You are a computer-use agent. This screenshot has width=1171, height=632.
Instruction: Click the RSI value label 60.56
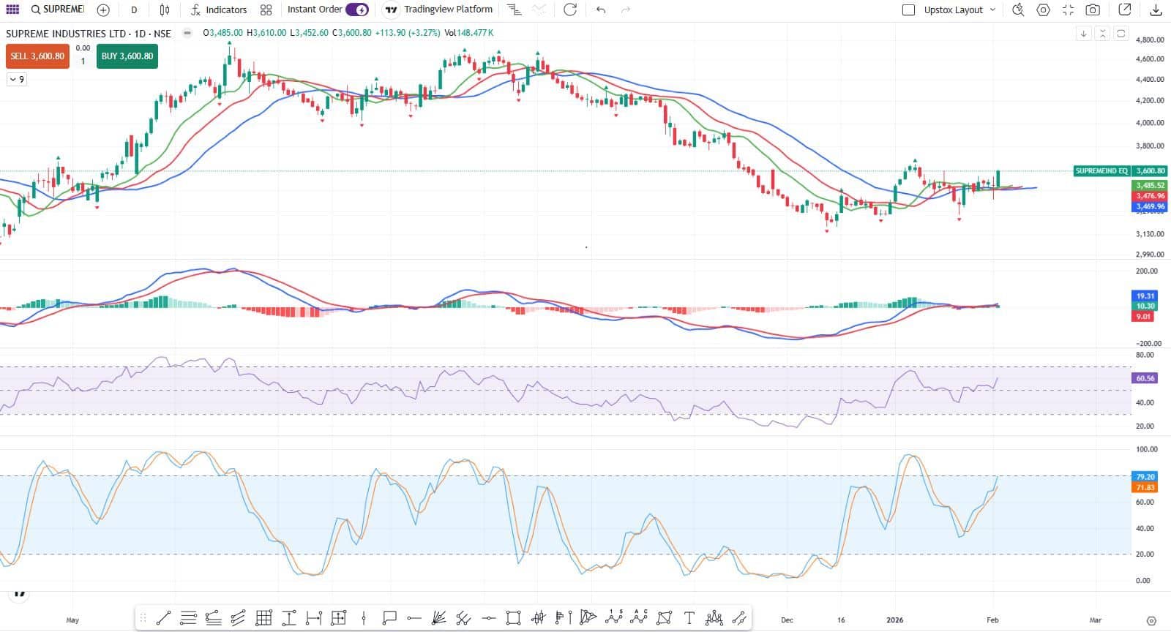pos(1145,378)
